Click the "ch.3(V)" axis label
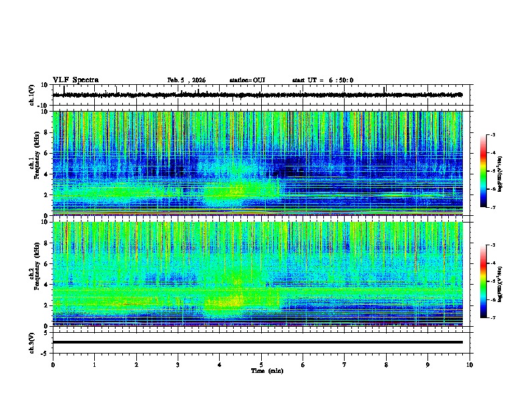529x409 pixels. click(x=32, y=344)
